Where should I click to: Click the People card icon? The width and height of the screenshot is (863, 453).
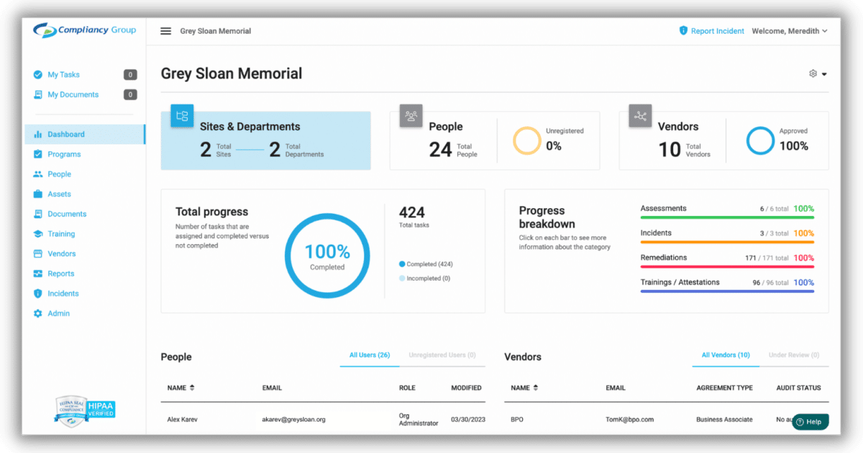(411, 116)
